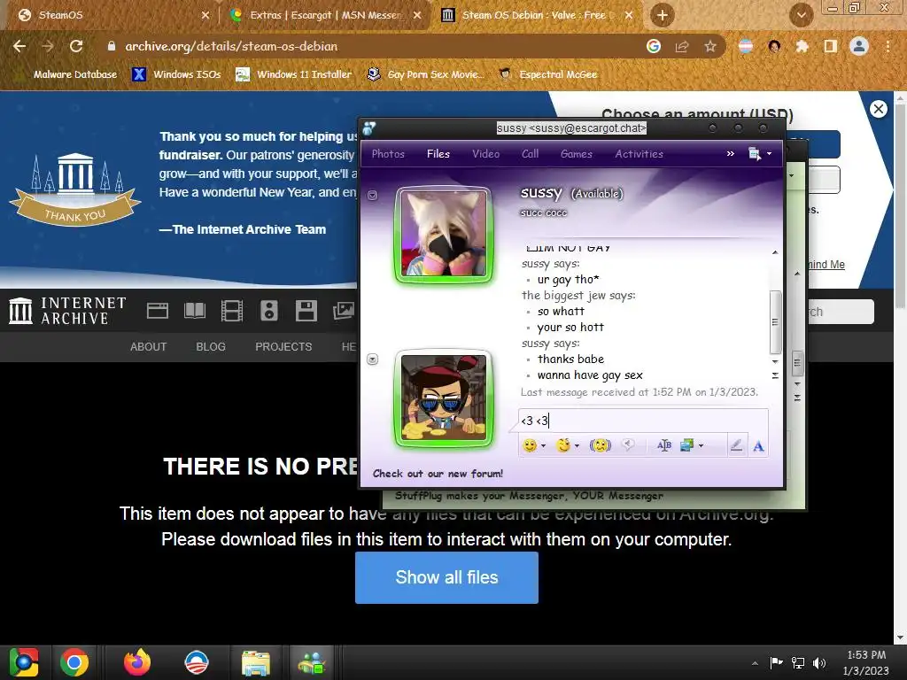This screenshot has width=907, height=680.
Task: Open a new Chrome tab
Action: click(663, 15)
